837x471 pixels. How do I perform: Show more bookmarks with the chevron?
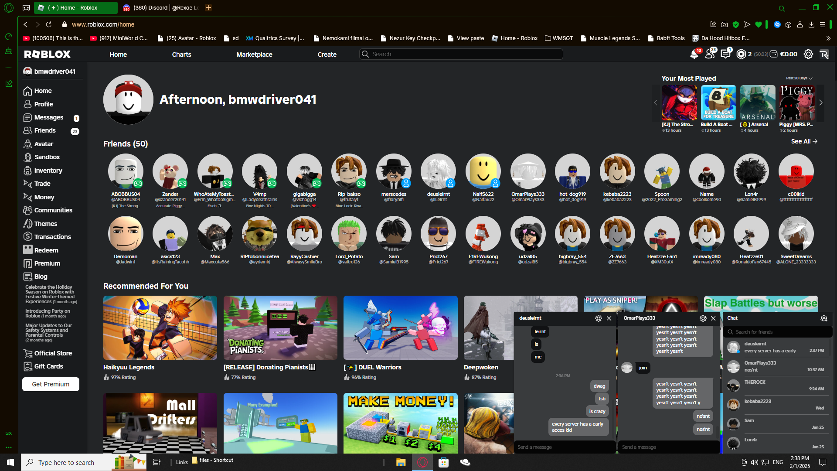click(x=828, y=38)
